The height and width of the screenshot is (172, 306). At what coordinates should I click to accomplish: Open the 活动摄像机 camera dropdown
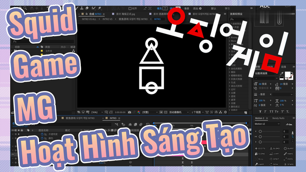coord(179,112)
